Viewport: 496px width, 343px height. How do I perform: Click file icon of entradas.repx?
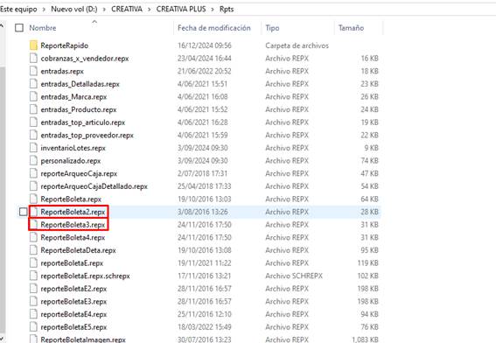33,71
